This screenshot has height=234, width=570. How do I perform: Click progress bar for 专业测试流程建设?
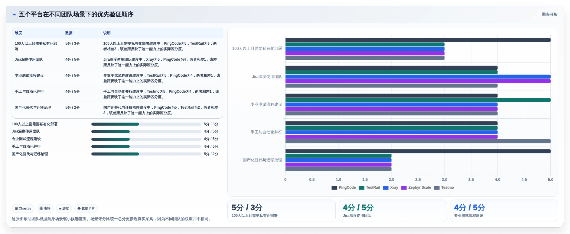(146, 139)
